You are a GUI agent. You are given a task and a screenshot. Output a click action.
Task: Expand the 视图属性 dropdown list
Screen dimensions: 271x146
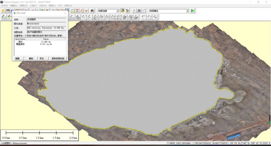pyautogui.click(x=187, y=11)
